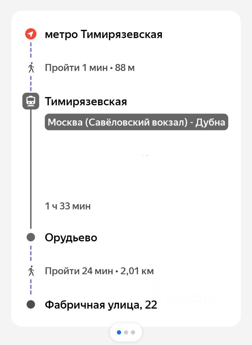Switch to the third page indicator dot
The height and width of the screenshot is (345, 252).
click(x=133, y=332)
